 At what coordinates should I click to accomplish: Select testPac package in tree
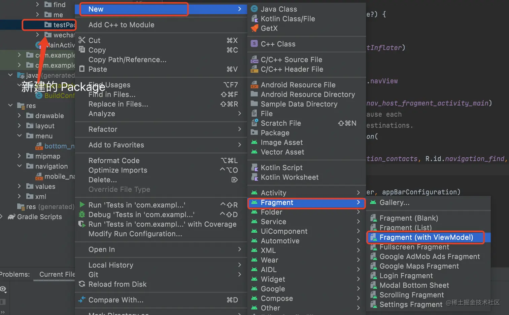pyautogui.click(x=63, y=25)
